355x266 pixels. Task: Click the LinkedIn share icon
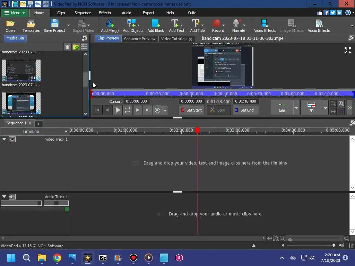point(339,13)
